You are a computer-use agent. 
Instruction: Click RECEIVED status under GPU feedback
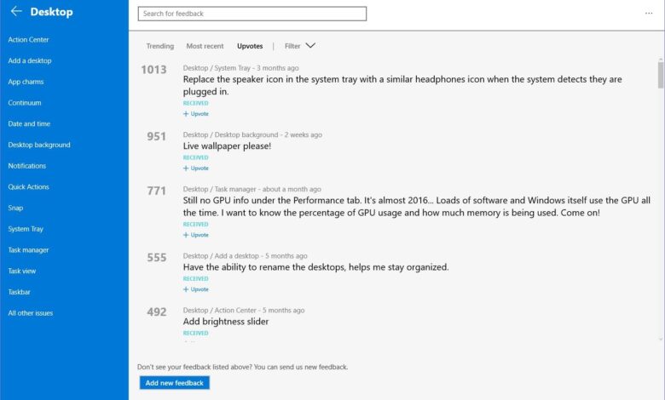click(x=195, y=225)
